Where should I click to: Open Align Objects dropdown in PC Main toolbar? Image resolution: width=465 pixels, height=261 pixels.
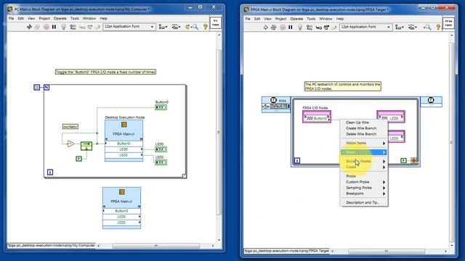163,27
